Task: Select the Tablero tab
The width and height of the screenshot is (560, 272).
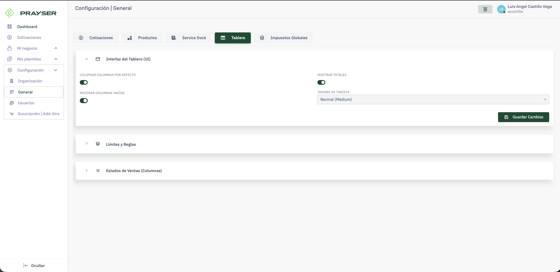Action: (233, 38)
